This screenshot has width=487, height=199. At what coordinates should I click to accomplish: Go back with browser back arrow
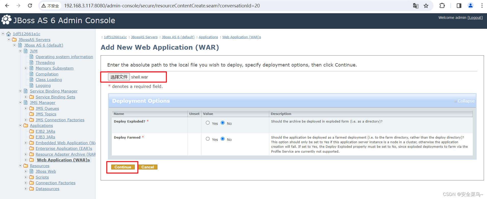pos(7,6)
